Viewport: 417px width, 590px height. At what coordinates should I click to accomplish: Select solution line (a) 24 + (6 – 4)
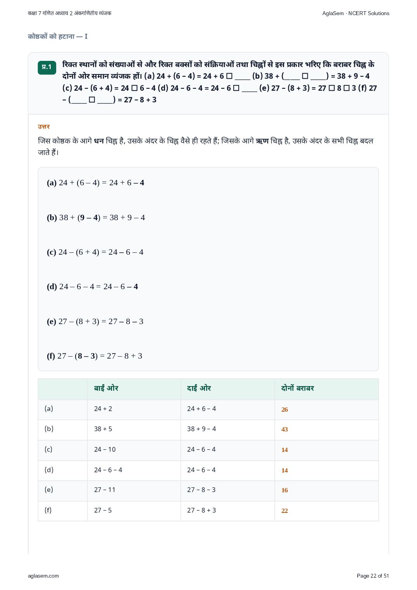pyautogui.click(x=95, y=183)
